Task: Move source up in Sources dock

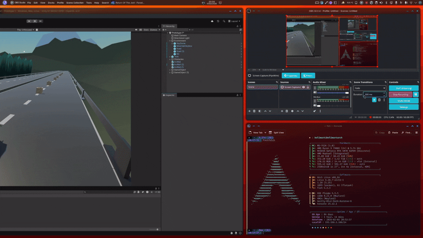Action: click(x=298, y=111)
